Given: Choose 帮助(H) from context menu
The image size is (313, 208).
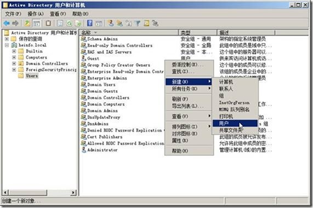Looking at the screenshot, I should [x=189, y=151].
